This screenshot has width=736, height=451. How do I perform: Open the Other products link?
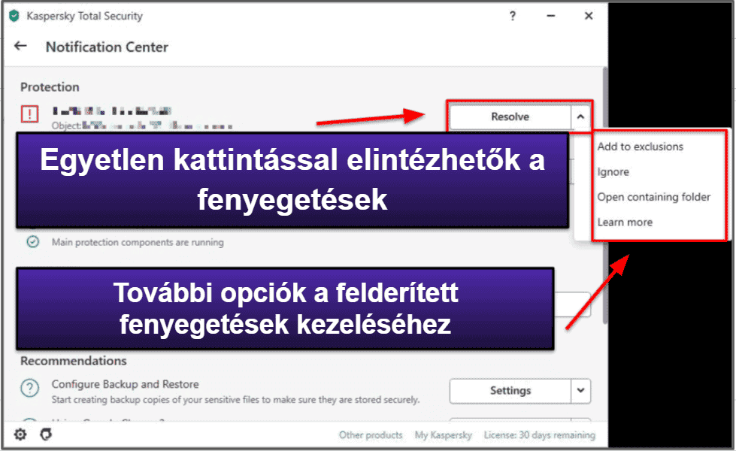[x=371, y=435]
